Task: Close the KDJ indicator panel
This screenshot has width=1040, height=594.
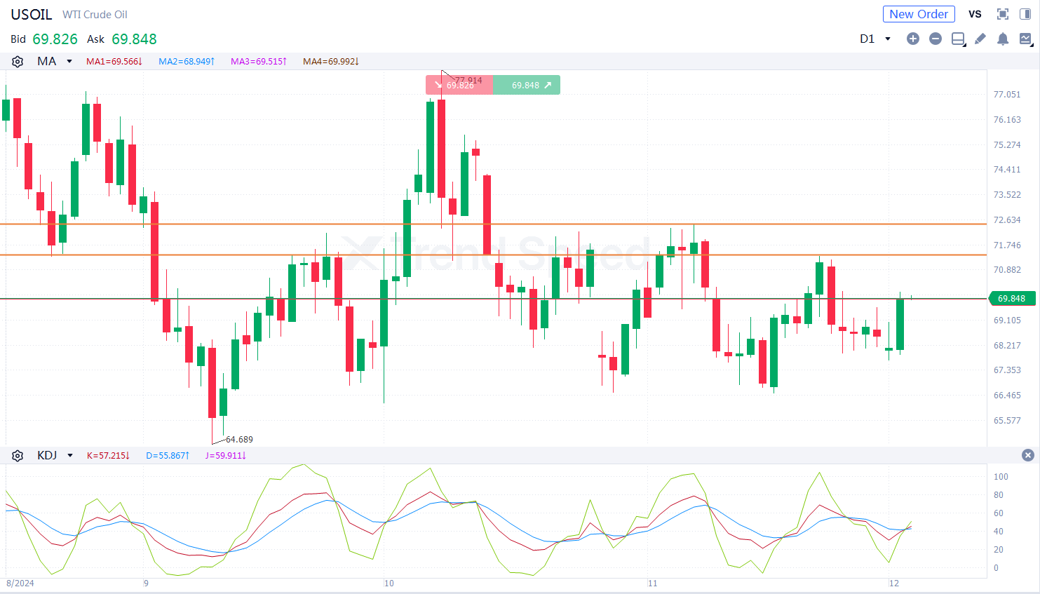Action: (1027, 455)
